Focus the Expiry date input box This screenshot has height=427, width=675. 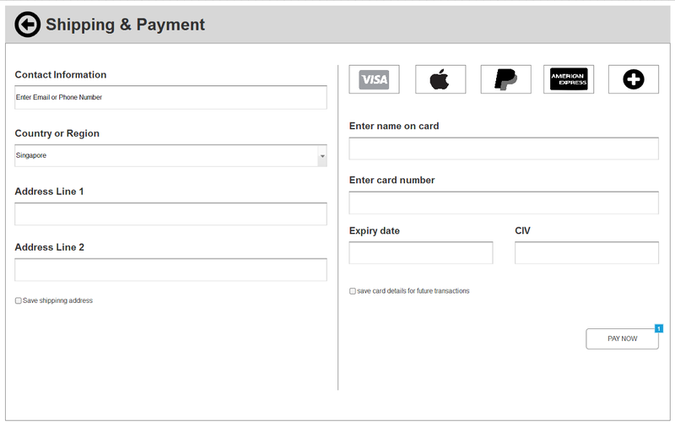click(421, 253)
